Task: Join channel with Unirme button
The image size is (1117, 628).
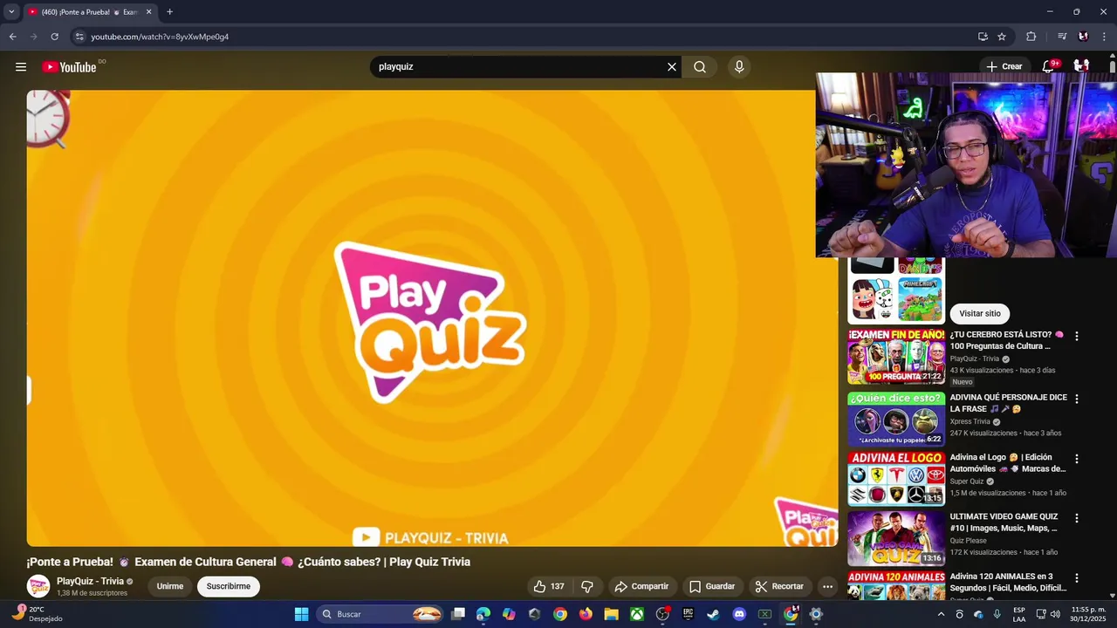Action: (x=170, y=586)
